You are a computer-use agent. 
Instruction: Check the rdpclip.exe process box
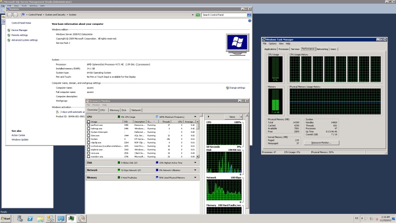[89, 142]
